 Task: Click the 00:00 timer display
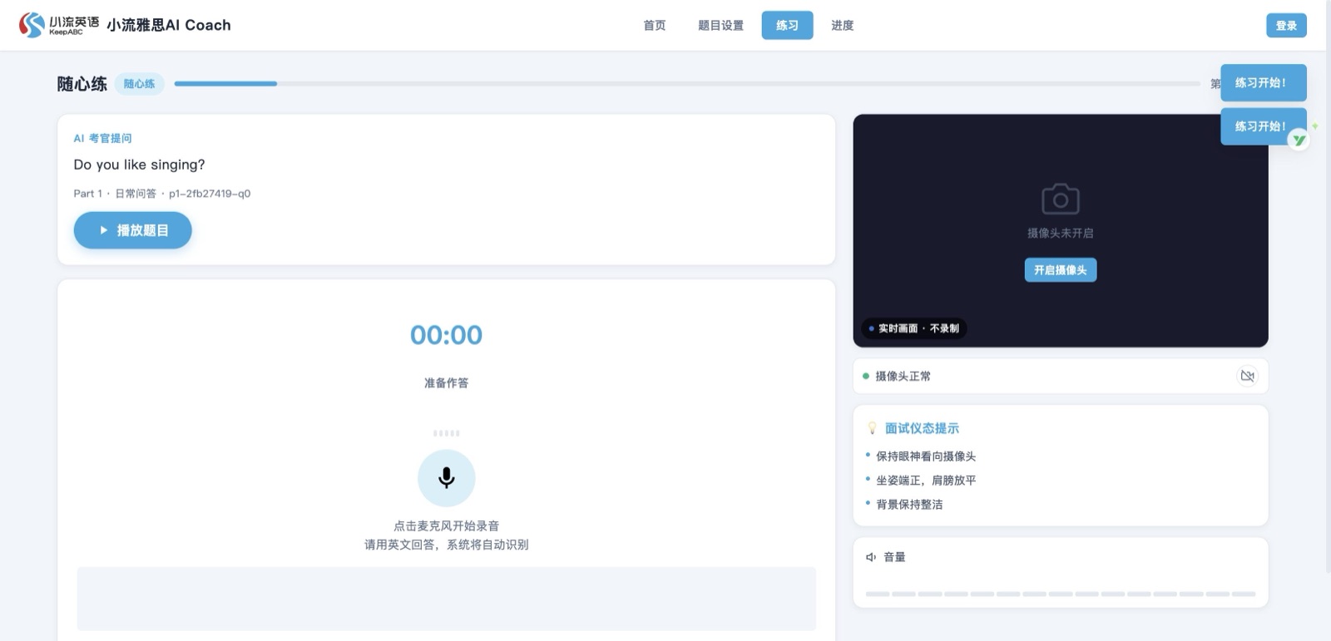click(x=447, y=335)
